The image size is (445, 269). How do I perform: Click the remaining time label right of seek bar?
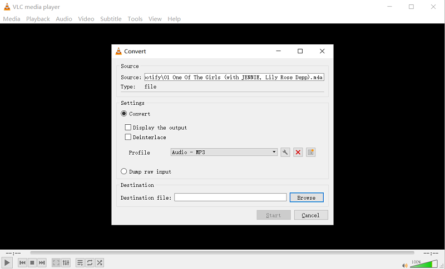click(431, 253)
